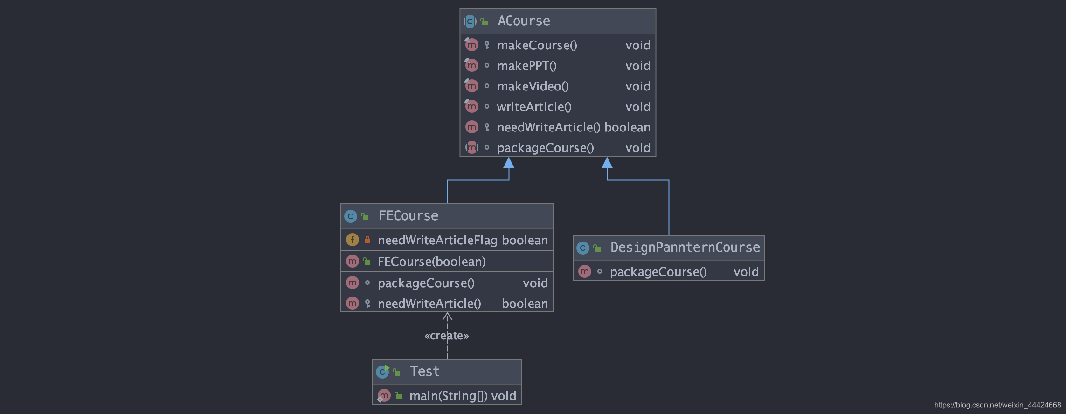Click the method icon next to makeCourse()
This screenshot has height=414, width=1066.
(471, 45)
